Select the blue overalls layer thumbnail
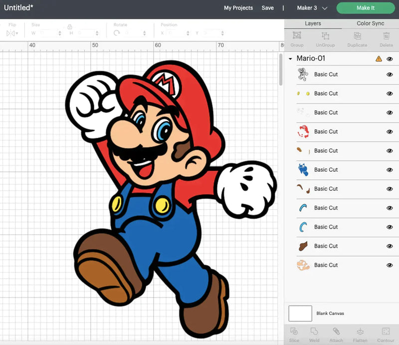399x345 pixels. pos(303,170)
